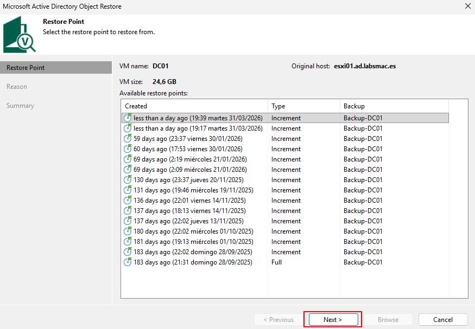Select 136 days ago (22:01 viernes 14/11/2025) row
The height and width of the screenshot is (329, 475).
(190, 201)
